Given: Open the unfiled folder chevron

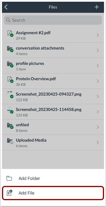Looking at the screenshot, I should click(x=98, y=127).
